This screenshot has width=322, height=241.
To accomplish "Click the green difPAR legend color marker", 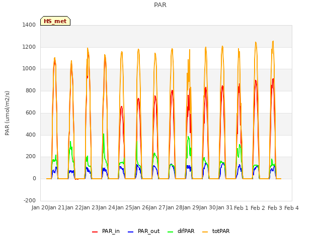I will pos(171,232).
